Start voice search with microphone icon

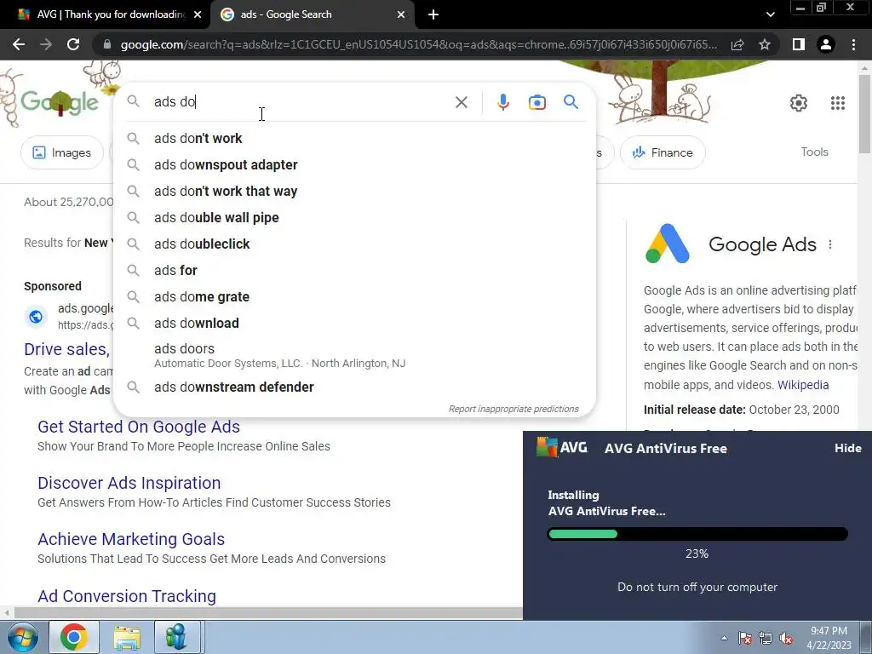point(502,102)
